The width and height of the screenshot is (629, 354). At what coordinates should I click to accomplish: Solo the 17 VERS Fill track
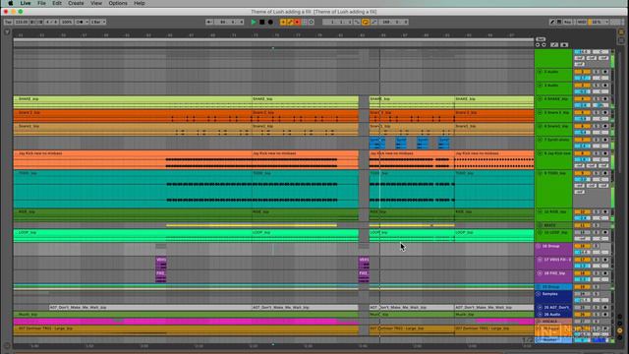point(597,260)
